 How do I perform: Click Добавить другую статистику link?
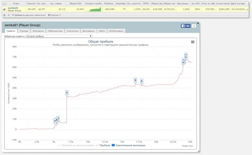pyautogui.click(x=29, y=15)
